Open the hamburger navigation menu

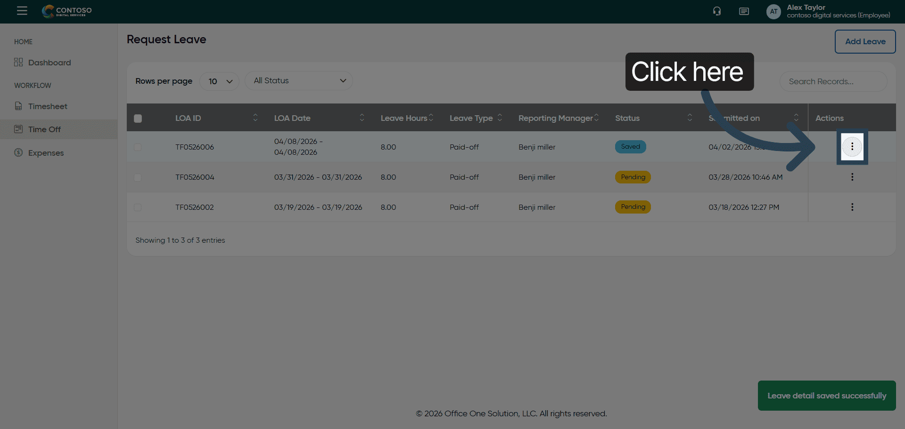pyautogui.click(x=22, y=11)
